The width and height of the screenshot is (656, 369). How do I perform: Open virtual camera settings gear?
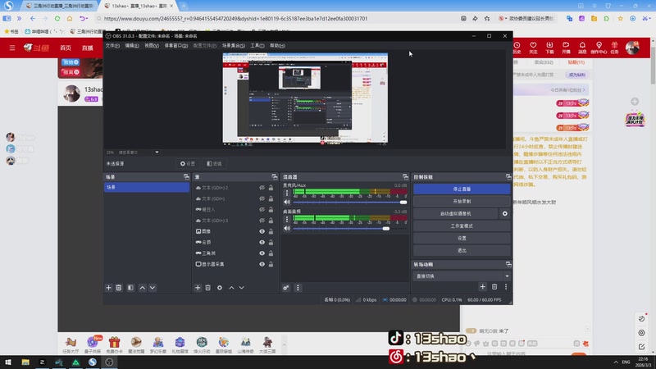tap(505, 213)
